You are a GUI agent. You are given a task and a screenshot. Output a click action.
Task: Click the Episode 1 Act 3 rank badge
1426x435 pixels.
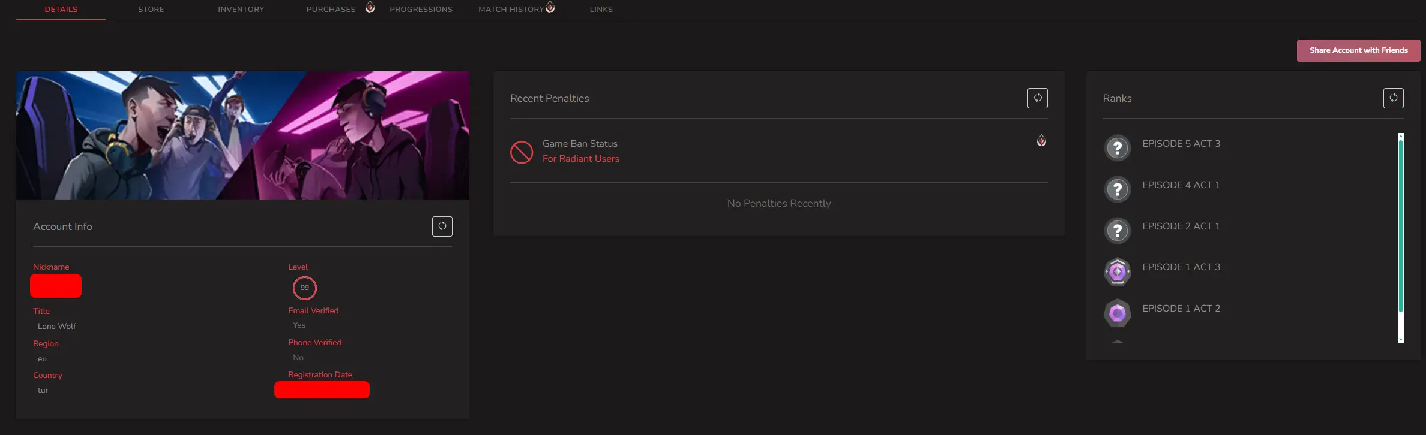(x=1117, y=272)
